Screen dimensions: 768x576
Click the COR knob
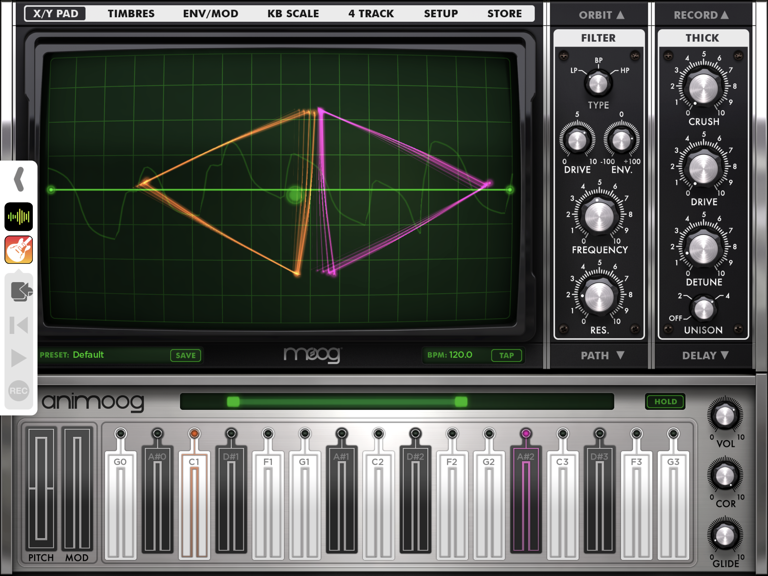tap(725, 476)
